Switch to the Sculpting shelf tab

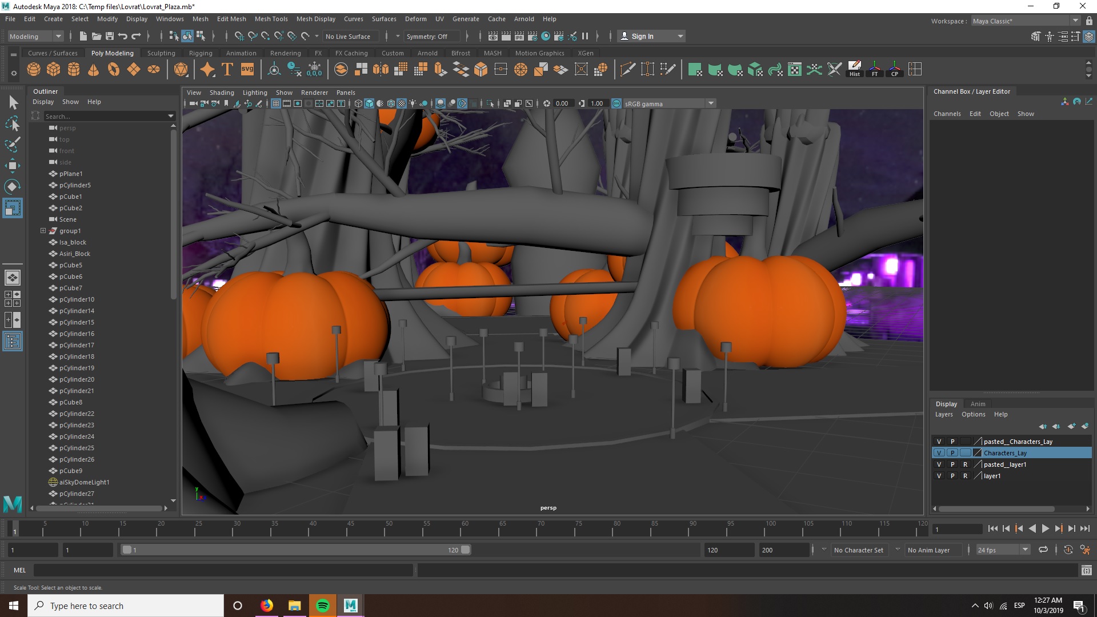(161, 53)
